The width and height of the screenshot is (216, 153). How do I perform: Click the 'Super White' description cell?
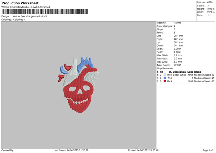(x=179, y=75)
